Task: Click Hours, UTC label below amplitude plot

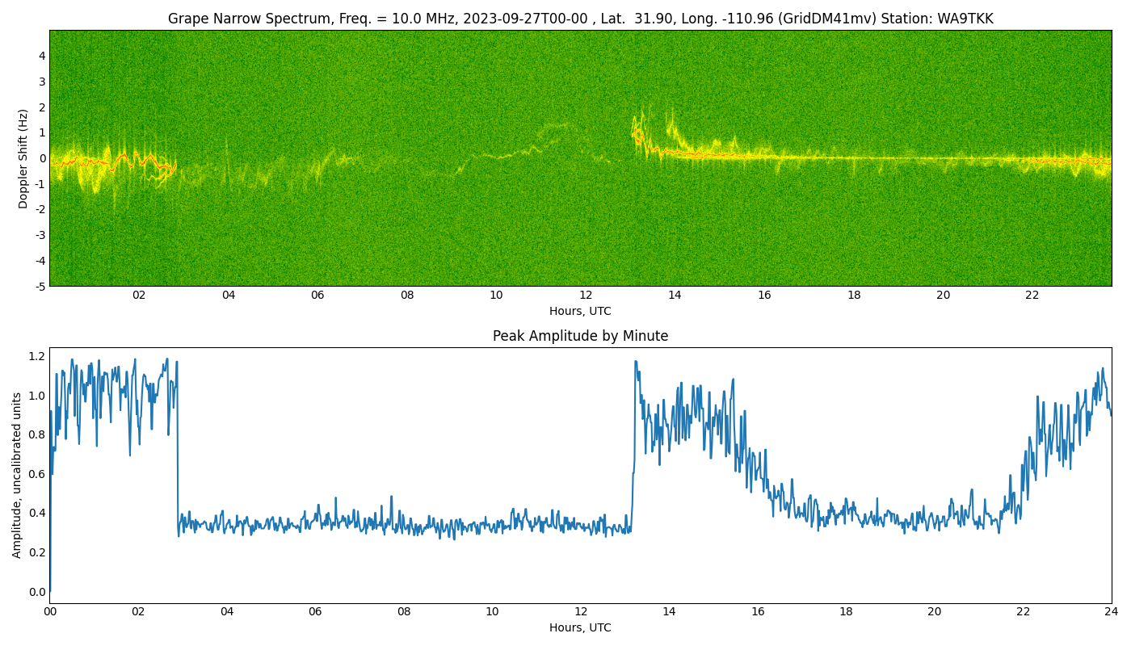Action: (580, 627)
